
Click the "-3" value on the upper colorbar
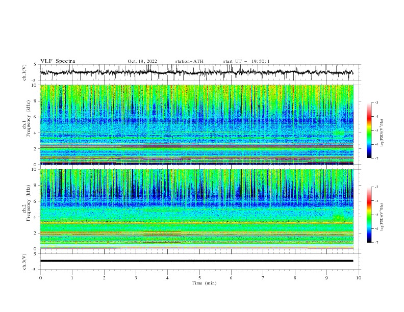376,102
